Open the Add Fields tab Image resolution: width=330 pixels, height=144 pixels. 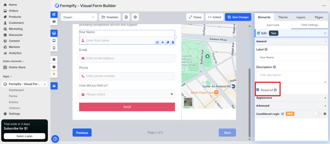point(273,25)
